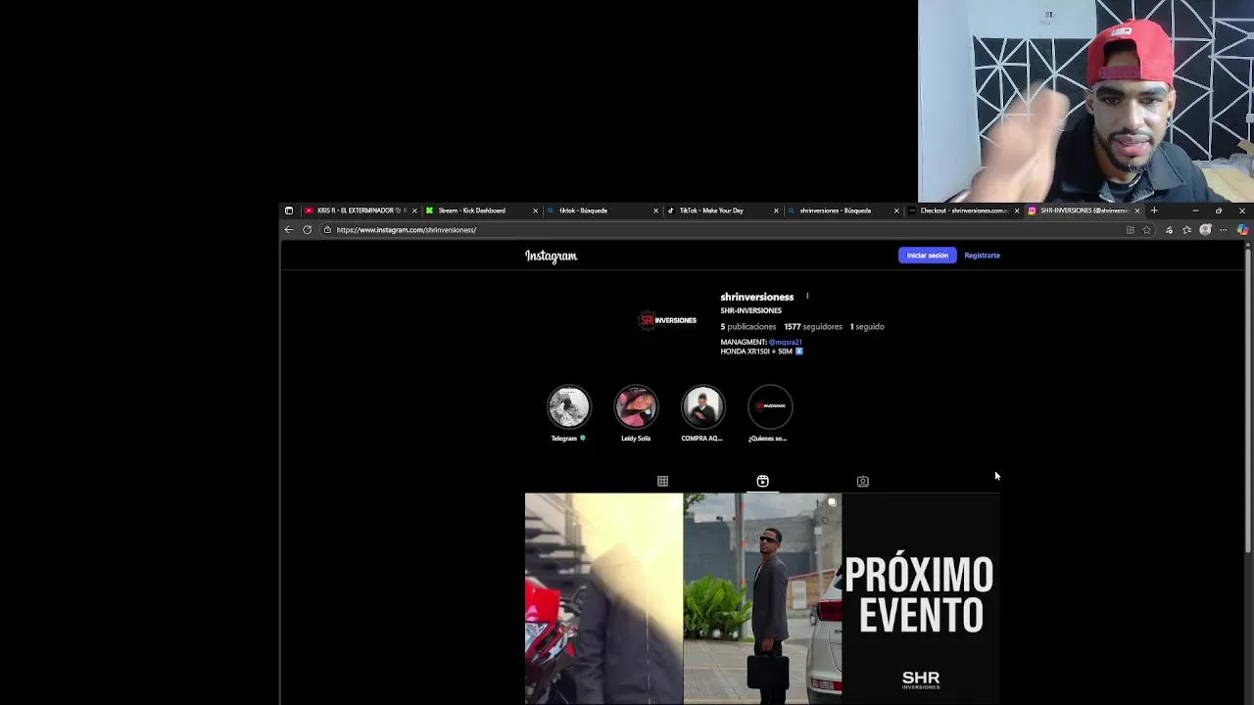Show the posts grid tab
This screenshot has width=1254, height=705.
pos(662,481)
